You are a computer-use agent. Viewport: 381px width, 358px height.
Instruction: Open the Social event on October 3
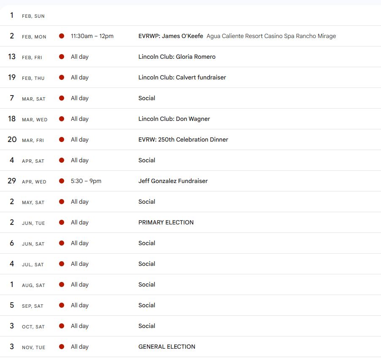click(x=147, y=326)
